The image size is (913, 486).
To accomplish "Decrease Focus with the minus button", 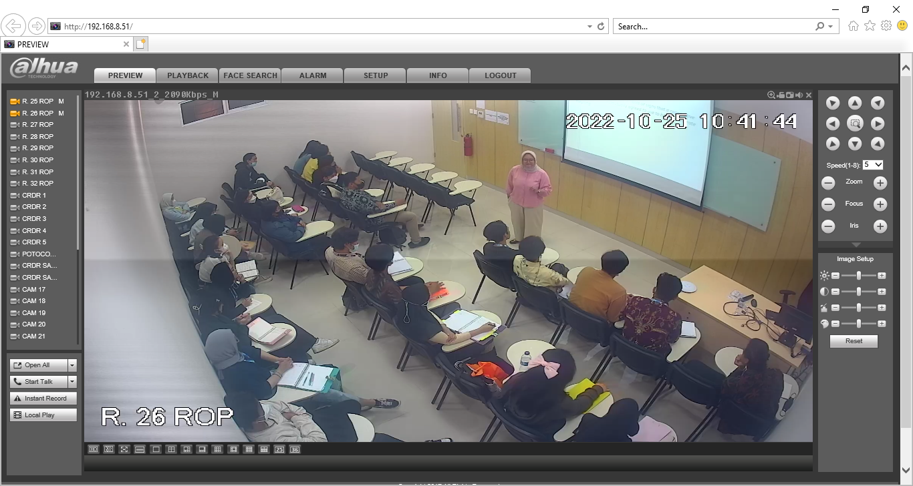I will click(x=828, y=204).
